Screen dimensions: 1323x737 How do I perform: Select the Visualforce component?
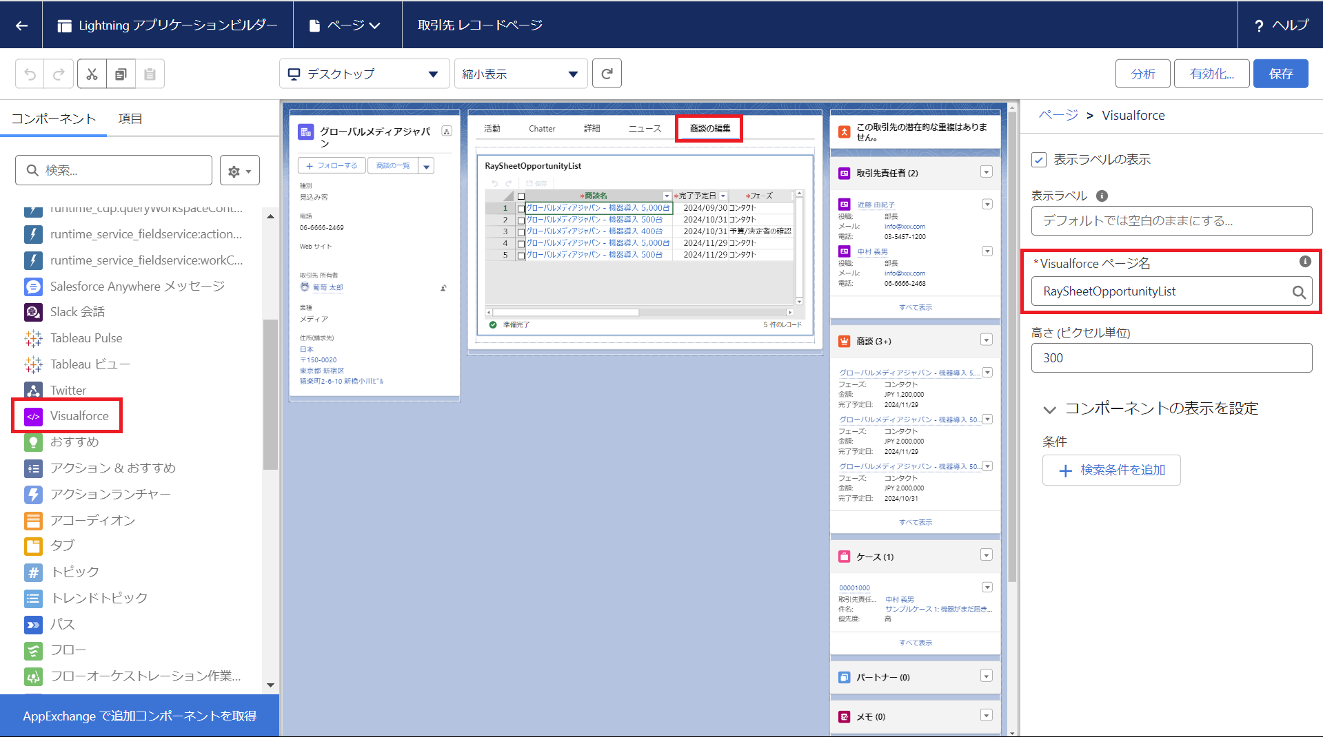point(67,416)
